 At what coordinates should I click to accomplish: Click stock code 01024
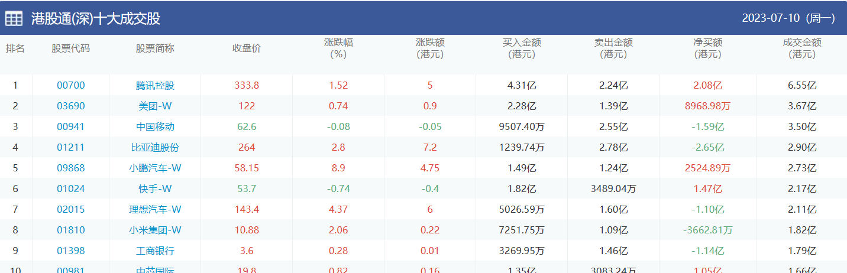[x=71, y=188]
